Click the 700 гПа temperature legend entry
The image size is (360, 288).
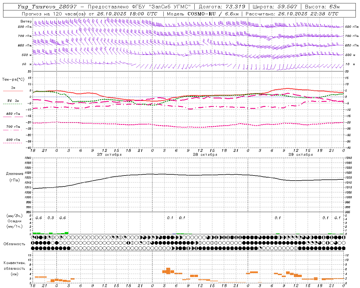[x=13, y=127]
